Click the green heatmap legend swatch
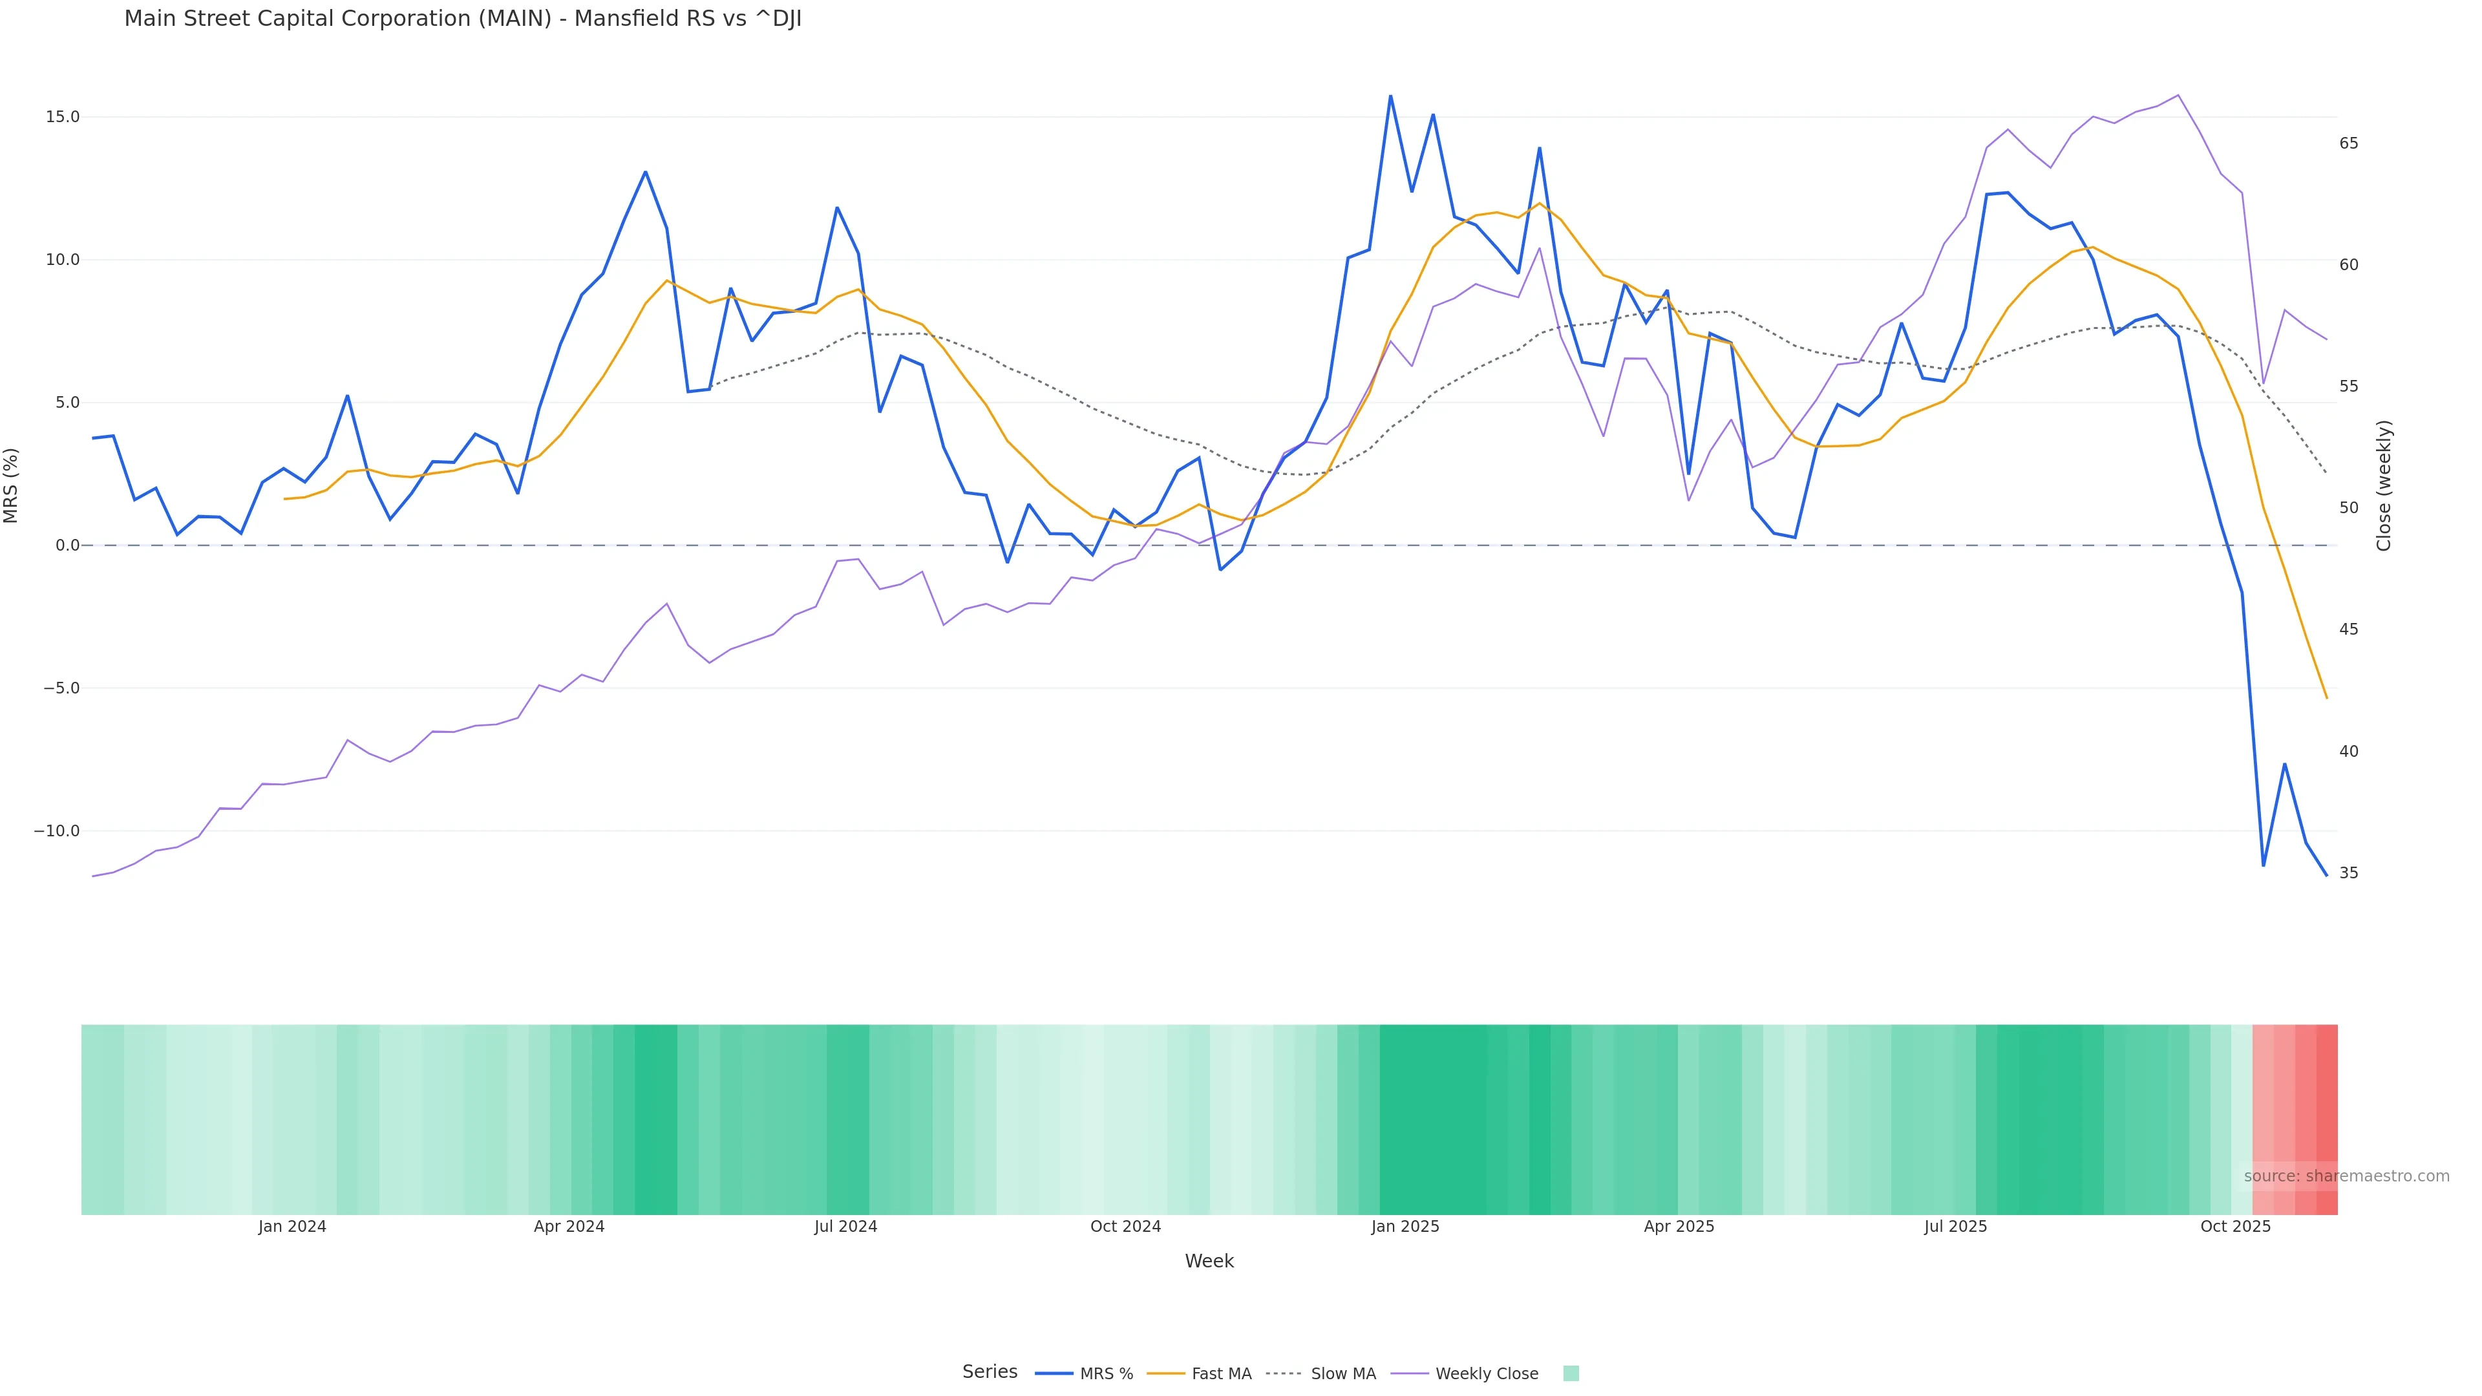Image resolution: width=2482 pixels, height=1396 pixels. 1571,1374
